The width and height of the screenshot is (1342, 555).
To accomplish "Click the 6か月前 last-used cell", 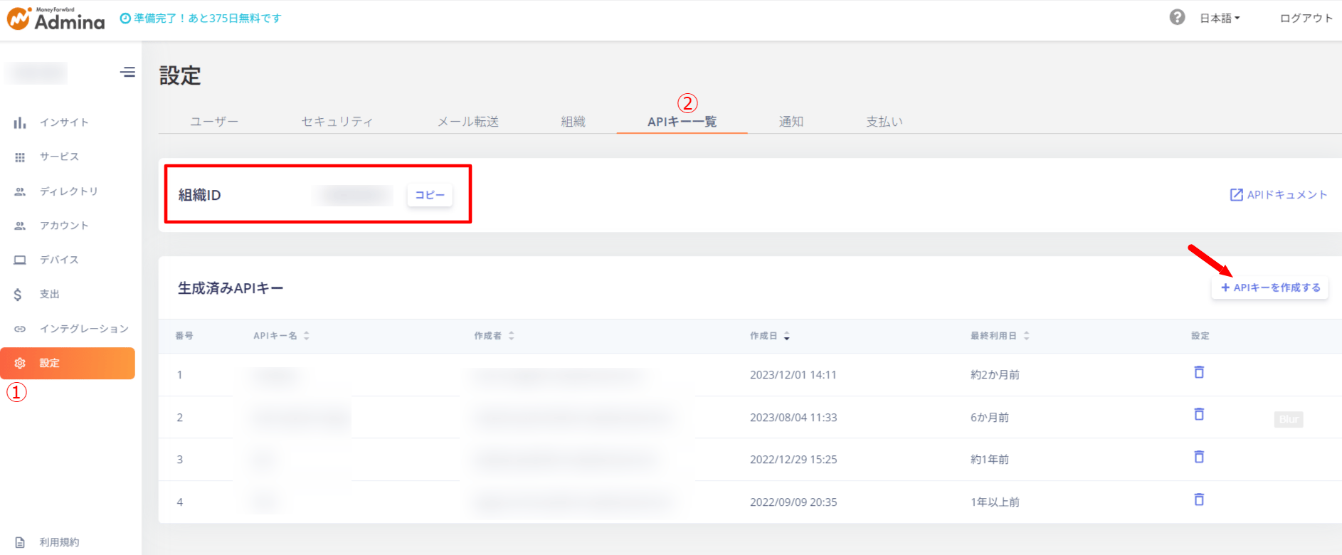I will coord(989,418).
